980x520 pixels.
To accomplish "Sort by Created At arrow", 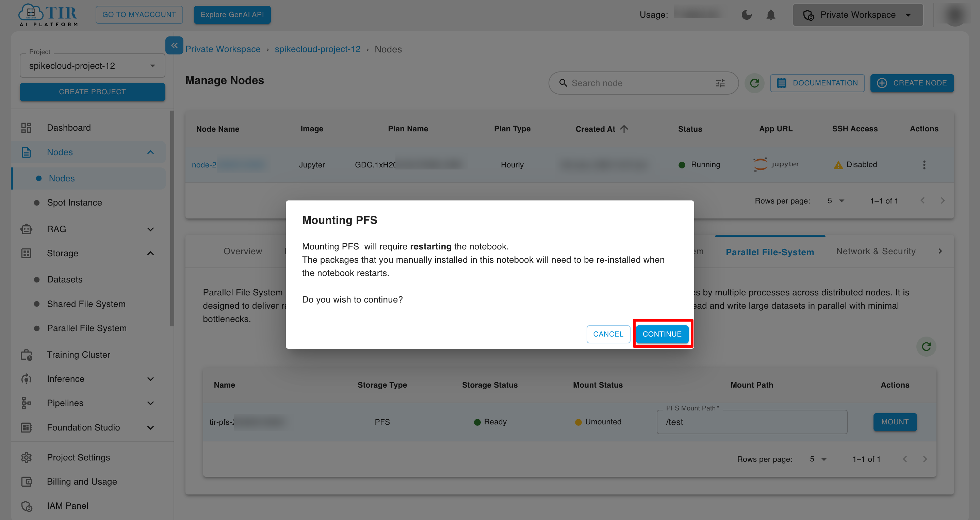I will (624, 129).
